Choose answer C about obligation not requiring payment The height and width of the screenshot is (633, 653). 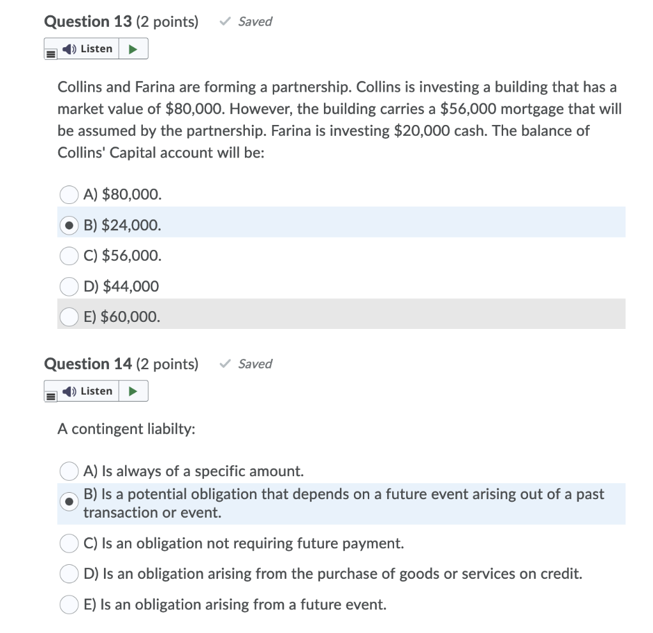coord(68,543)
